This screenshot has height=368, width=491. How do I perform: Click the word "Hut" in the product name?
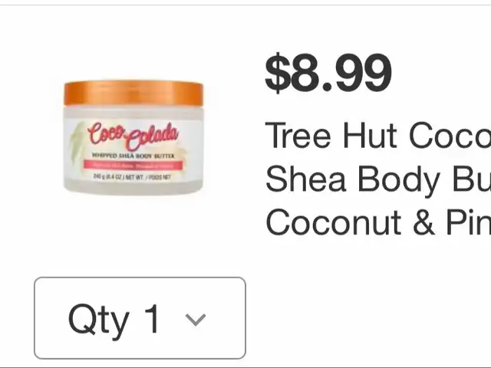370,136
